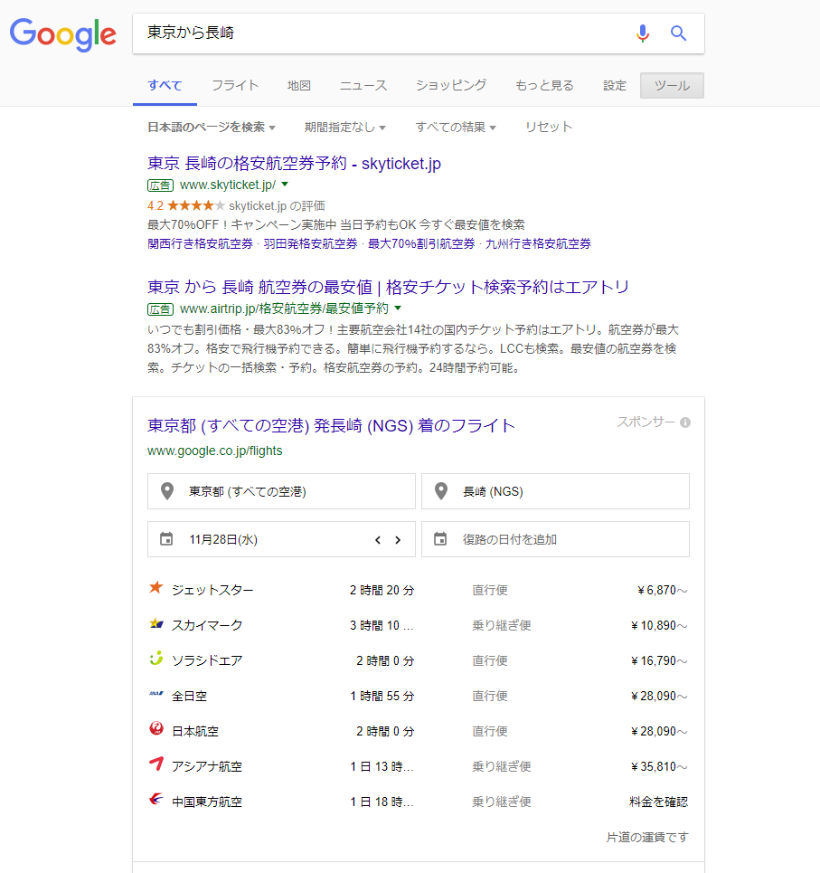Click the 長崎 (NGS) destination field

tap(555, 491)
